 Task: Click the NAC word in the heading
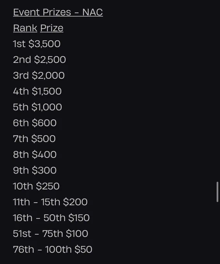pyautogui.click(x=93, y=12)
